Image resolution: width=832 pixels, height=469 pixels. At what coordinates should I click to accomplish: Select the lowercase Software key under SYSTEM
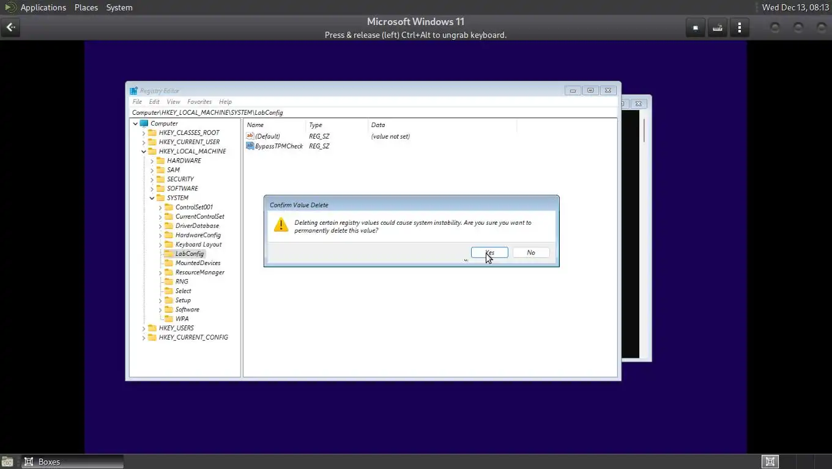coord(187,310)
